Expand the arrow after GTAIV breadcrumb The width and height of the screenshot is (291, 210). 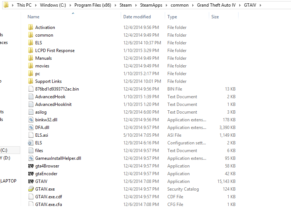click(261, 5)
